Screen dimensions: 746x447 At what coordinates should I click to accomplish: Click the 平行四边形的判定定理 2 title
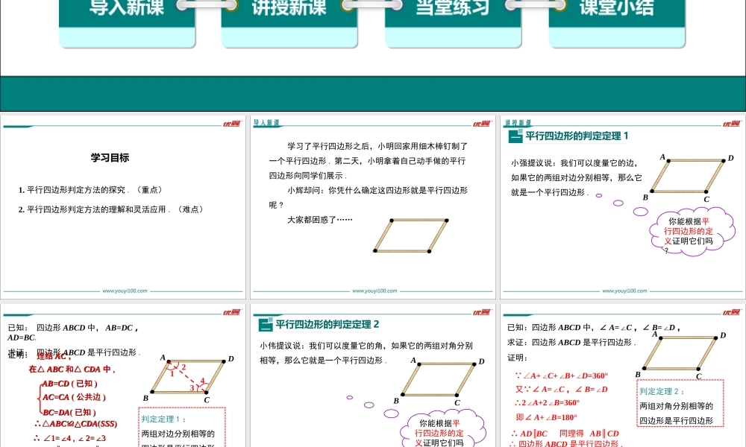327,324
